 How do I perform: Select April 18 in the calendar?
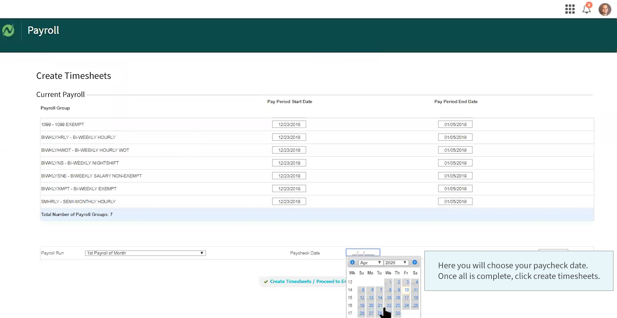(x=415, y=298)
